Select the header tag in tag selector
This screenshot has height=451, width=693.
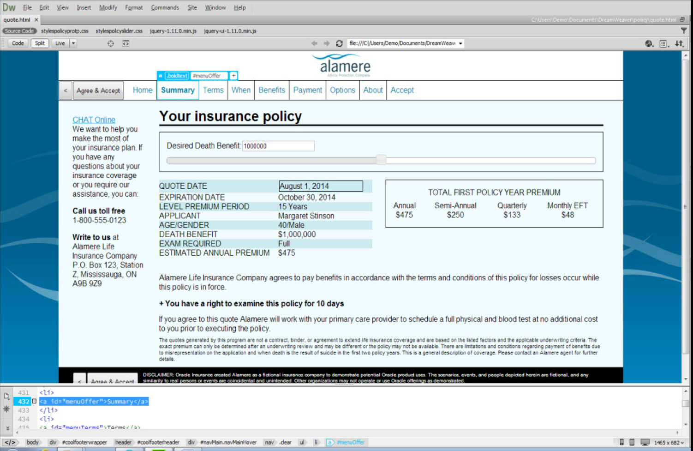click(x=123, y=442)
